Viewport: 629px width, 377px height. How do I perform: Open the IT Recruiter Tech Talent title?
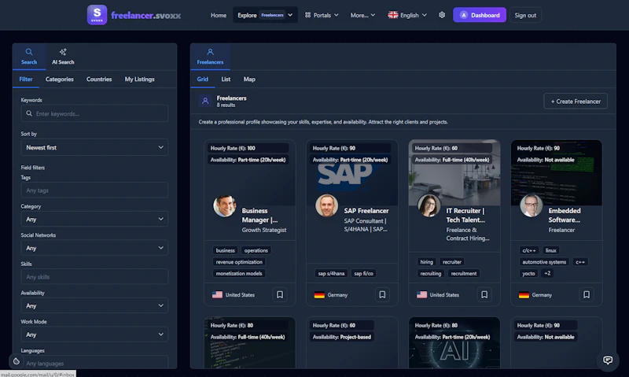point(465,215)
